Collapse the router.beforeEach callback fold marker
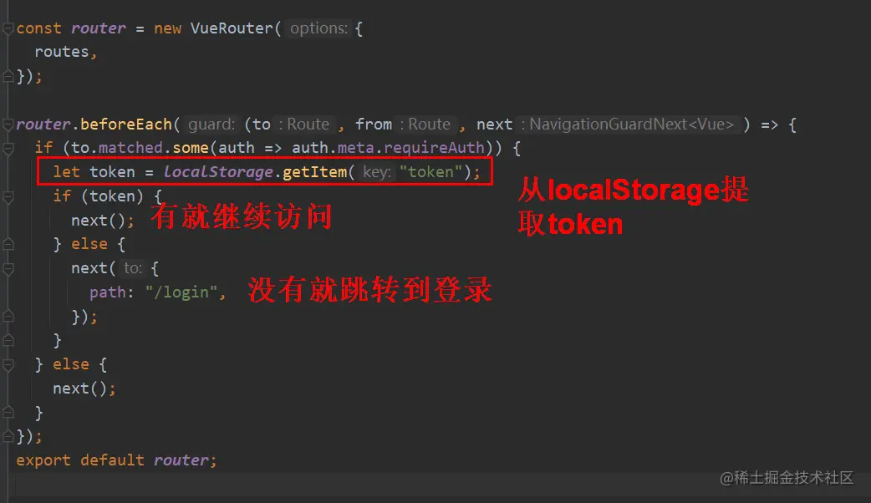 pos(8,124)
